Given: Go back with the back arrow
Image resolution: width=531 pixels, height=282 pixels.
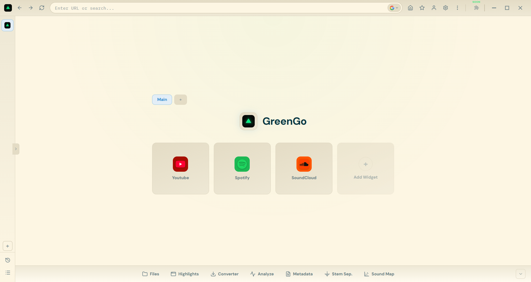Looking at the screenshot, I should pos(20,8).
